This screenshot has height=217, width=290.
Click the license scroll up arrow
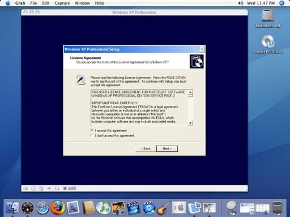pos(190,92)
